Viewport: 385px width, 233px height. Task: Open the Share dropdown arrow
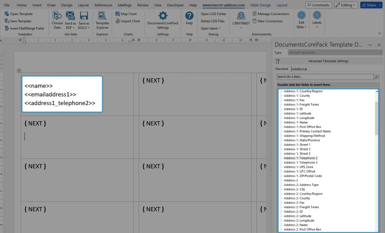[x=380, y=5]
